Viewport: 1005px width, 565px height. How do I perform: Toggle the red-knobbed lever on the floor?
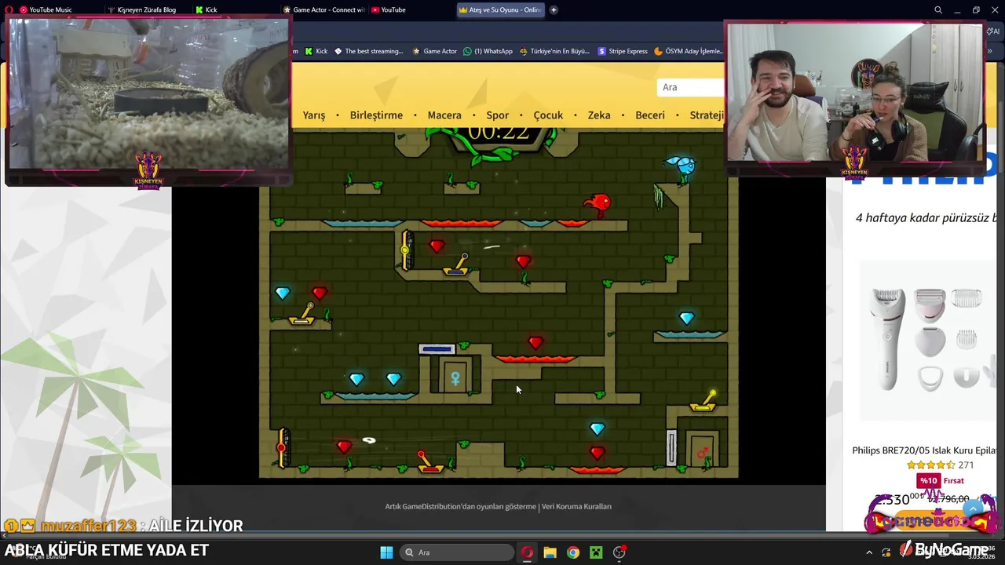pos(429,462)
